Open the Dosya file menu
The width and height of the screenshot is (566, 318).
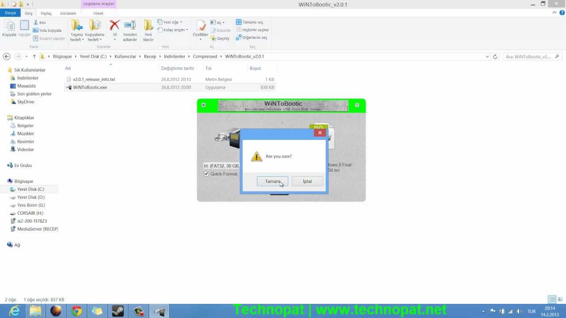pyautogui.click(x=10, y=13)
